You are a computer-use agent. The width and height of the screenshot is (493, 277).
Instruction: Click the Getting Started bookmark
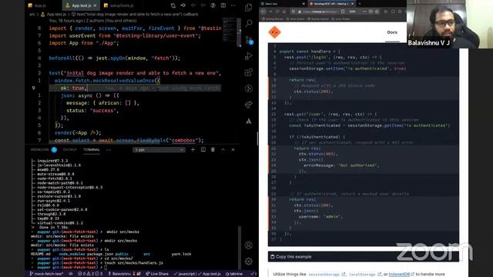click(273, 18)
